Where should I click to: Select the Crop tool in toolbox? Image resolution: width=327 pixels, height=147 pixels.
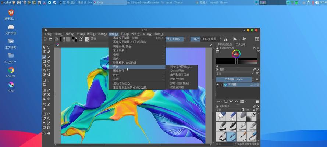[x=44, y=85]
